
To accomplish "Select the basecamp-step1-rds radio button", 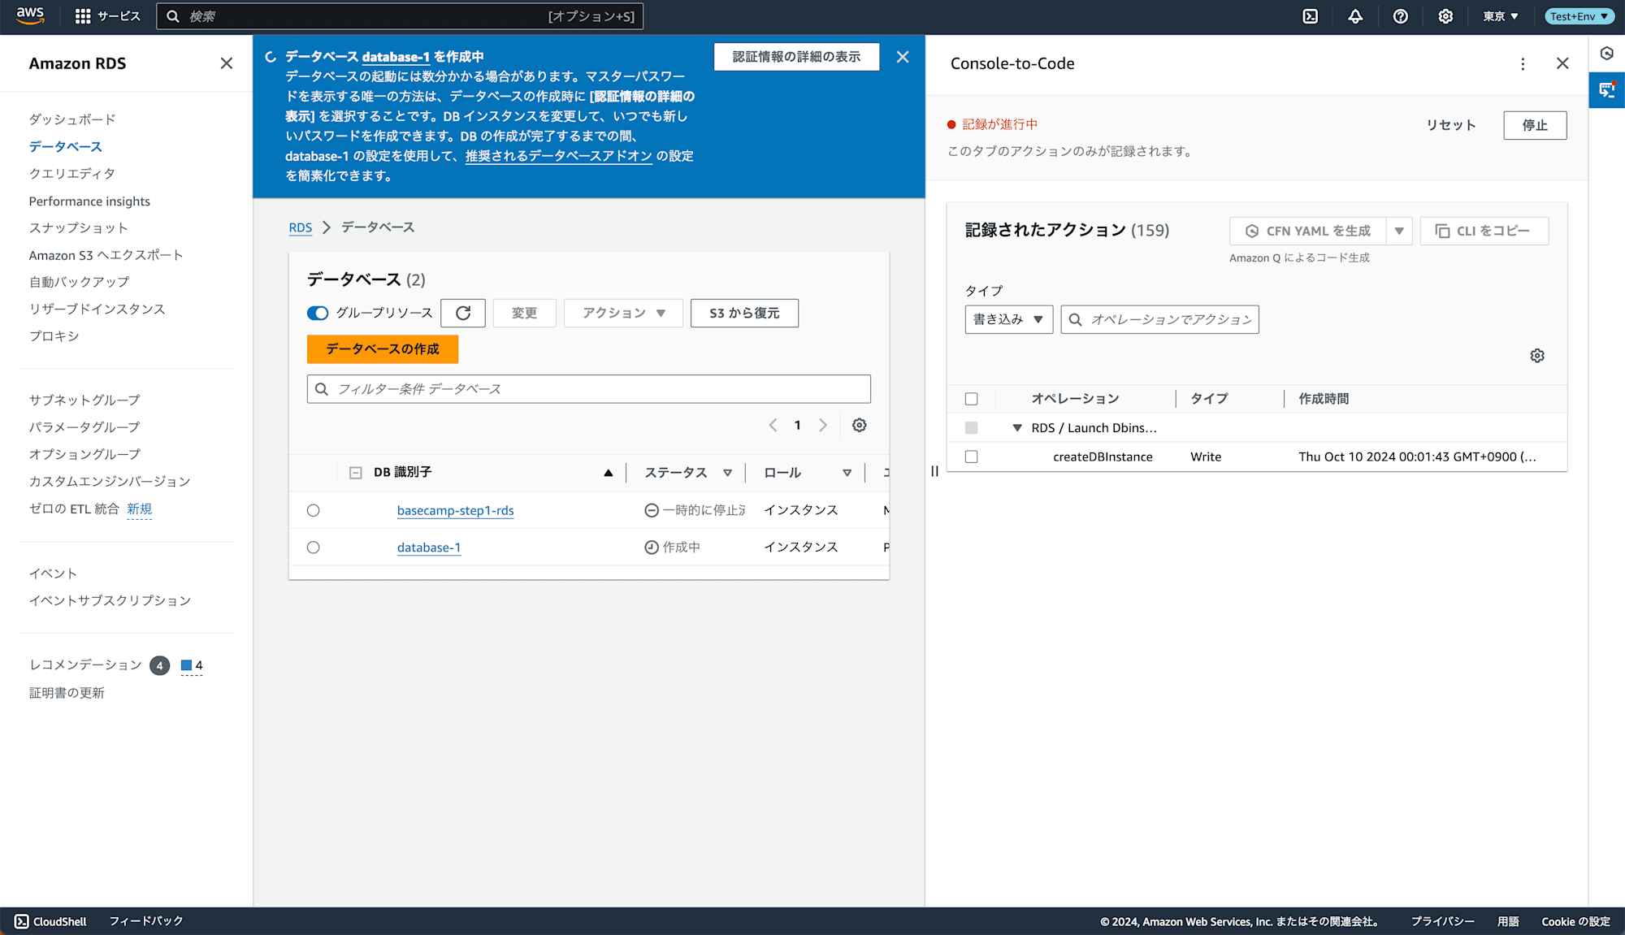I will click(313, 510).
